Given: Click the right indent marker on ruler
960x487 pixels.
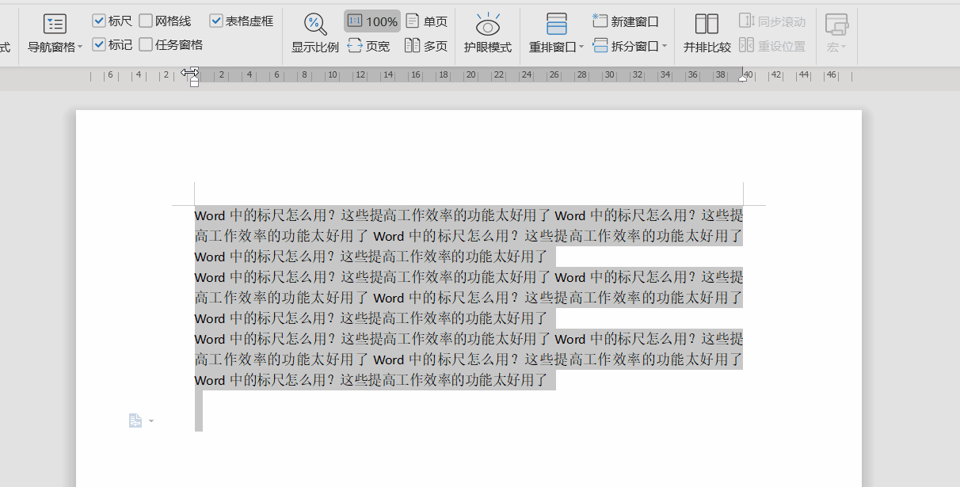Looking at the screenshot, I should pyautogui.click(x=742, y=78).
